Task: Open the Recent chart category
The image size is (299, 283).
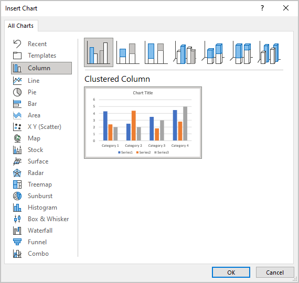Action: coord(41,44)
